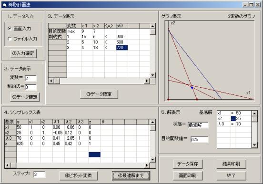Click the cell 500 in b(i) column
This screenshot has height=184, width=263.
(122, 42)
